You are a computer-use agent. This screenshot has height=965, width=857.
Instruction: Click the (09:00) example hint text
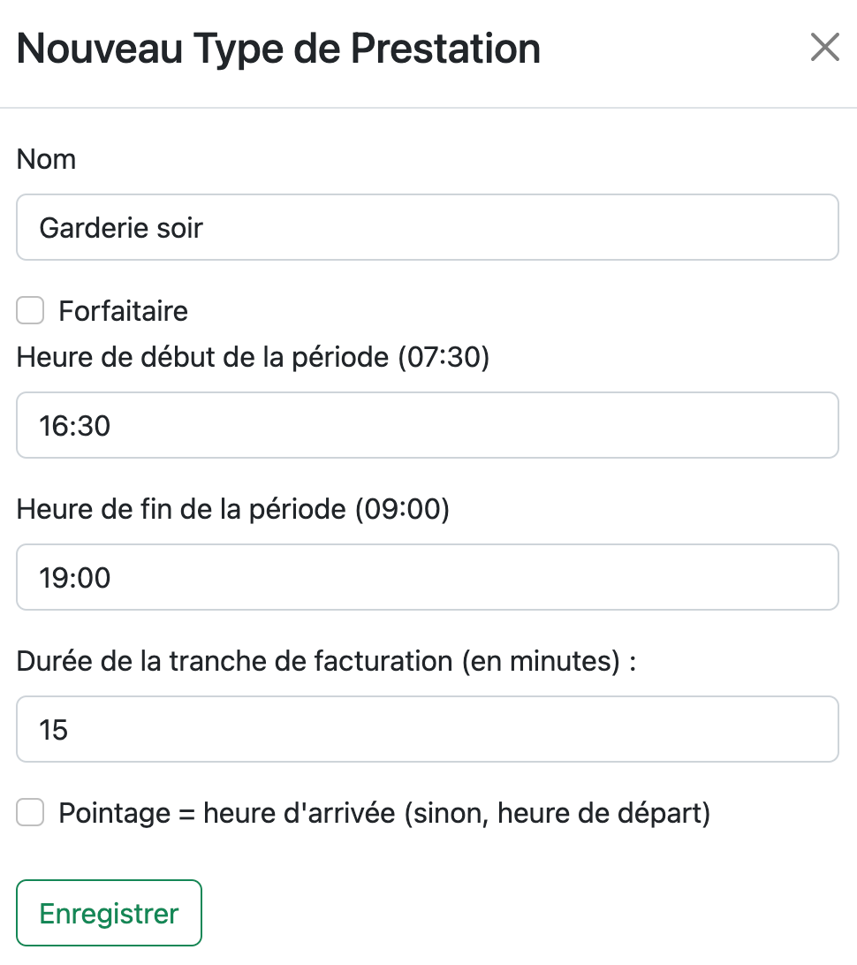point(403,510)
